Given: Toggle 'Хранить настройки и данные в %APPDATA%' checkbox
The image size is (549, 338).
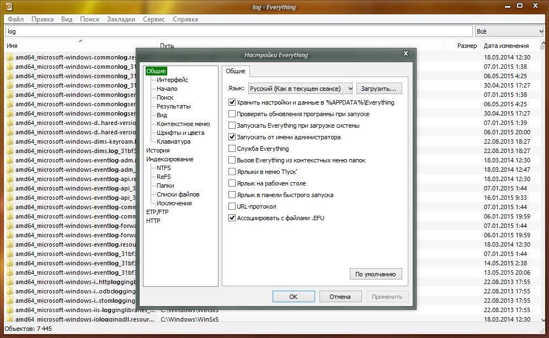Looking at the screenshot, I should click(x=232, y=102).
